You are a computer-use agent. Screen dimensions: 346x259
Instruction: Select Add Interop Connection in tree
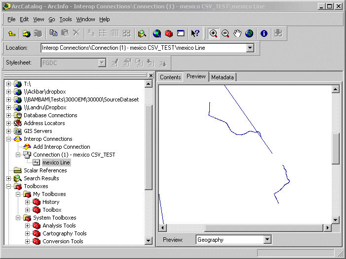[x=61, y=147]
